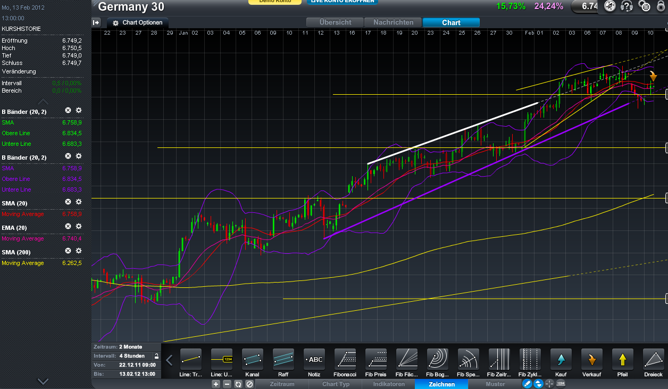Open settings gear for first B Bänder
Viewport: 668px width, 389px height.
click(x=79, y=110)
